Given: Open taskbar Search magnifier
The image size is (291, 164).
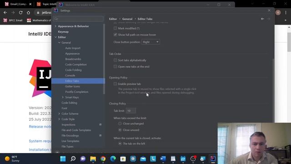Looking at the screenshot, I should pyautogui.click(x=73, y=159).
